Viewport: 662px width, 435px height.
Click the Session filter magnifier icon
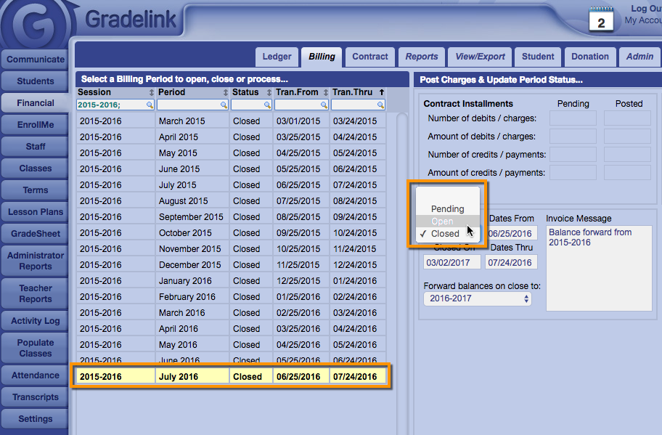pyautogui.click(x=150, y=105)
